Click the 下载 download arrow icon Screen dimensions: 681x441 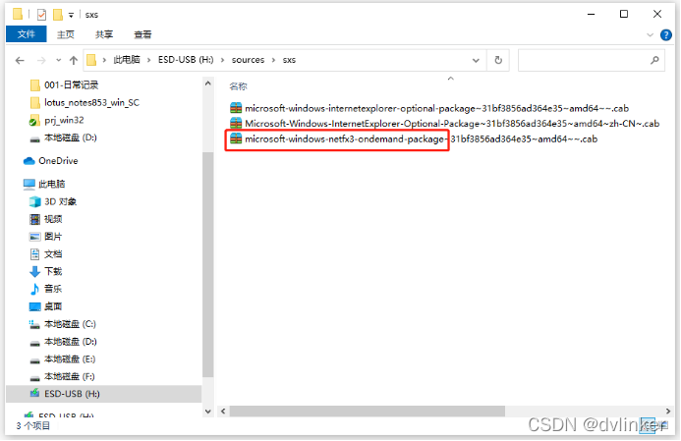[34, 272]
